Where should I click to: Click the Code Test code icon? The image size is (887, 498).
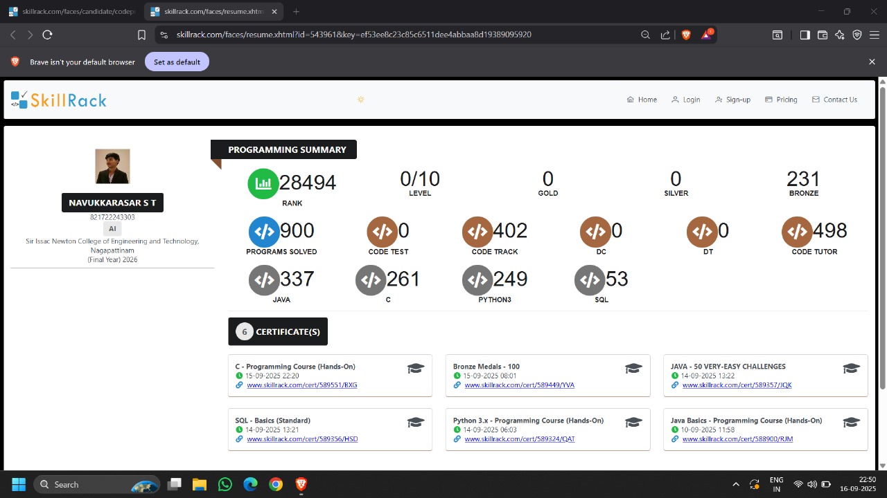tap(382, 232)
